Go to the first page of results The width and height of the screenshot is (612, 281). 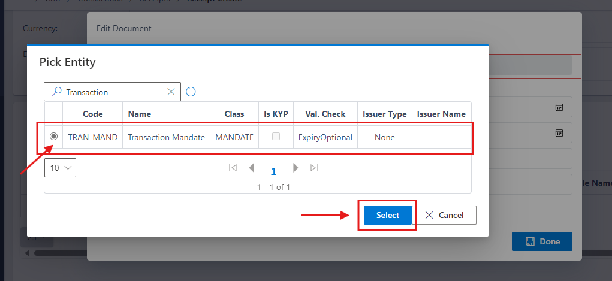click(x=233, y=168)
